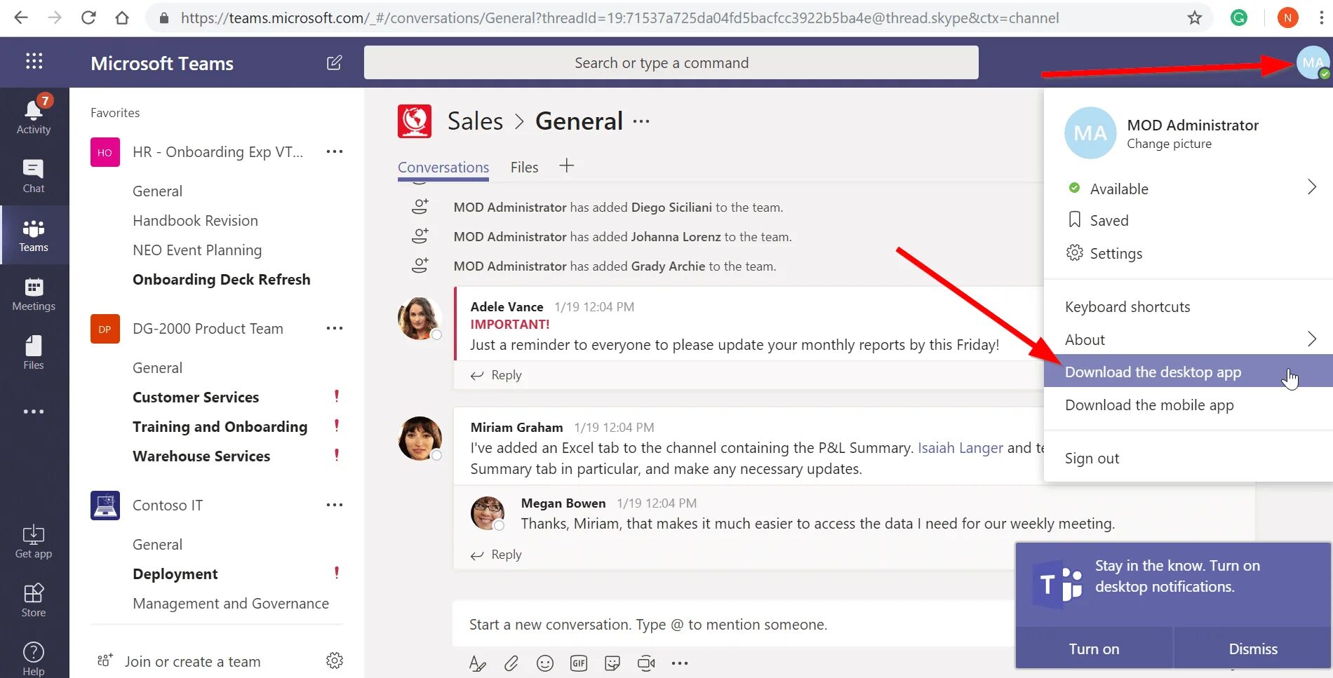Image resolution: width=1333 pixels, height=678 pixels.
Task: Open the Warehouse Services channel
Action: 201,456
